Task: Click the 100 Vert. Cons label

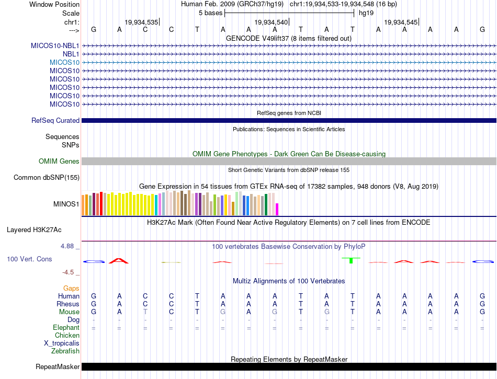Action: [29, 259]
